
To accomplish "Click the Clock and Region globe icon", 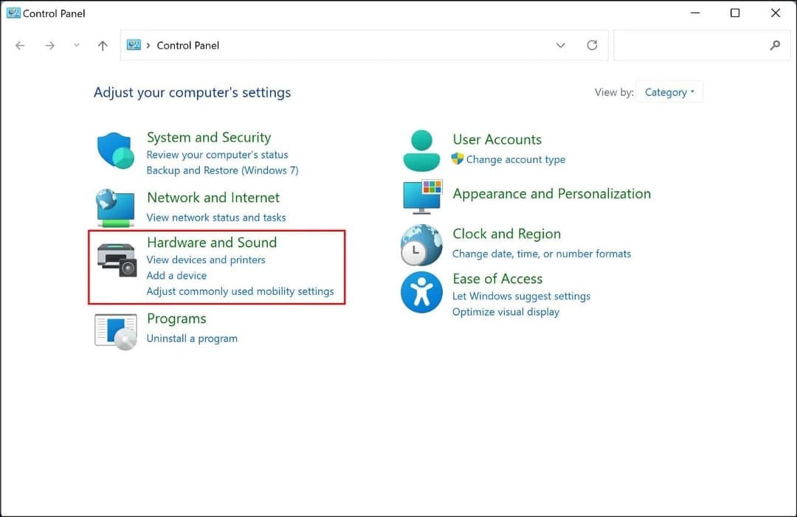I will coord(421,243).
